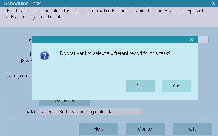Open Help for the Scheduler Task form

coord(98,129)
